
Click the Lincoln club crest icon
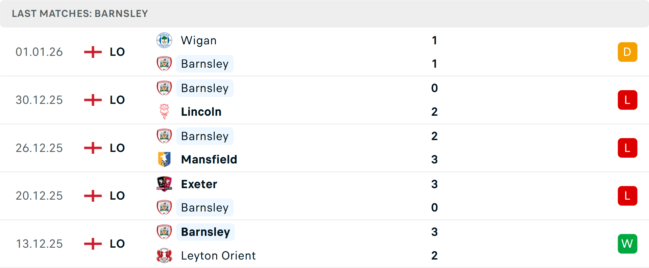click(x=164, y=112)
